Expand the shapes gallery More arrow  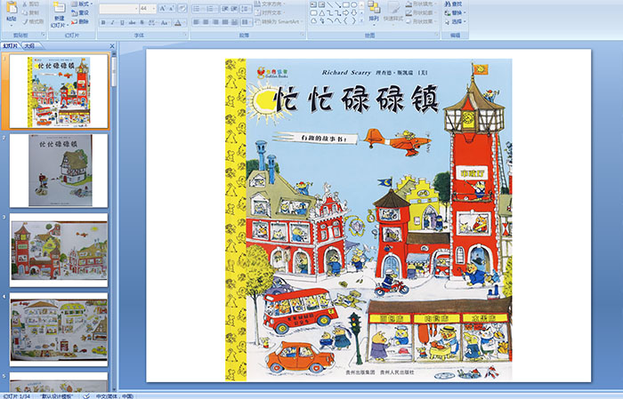coord(361,20)
